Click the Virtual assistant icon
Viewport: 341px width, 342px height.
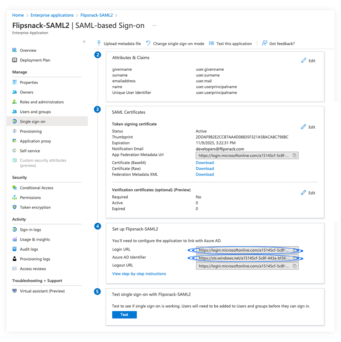pyautogui.click(x=15, y=291)
